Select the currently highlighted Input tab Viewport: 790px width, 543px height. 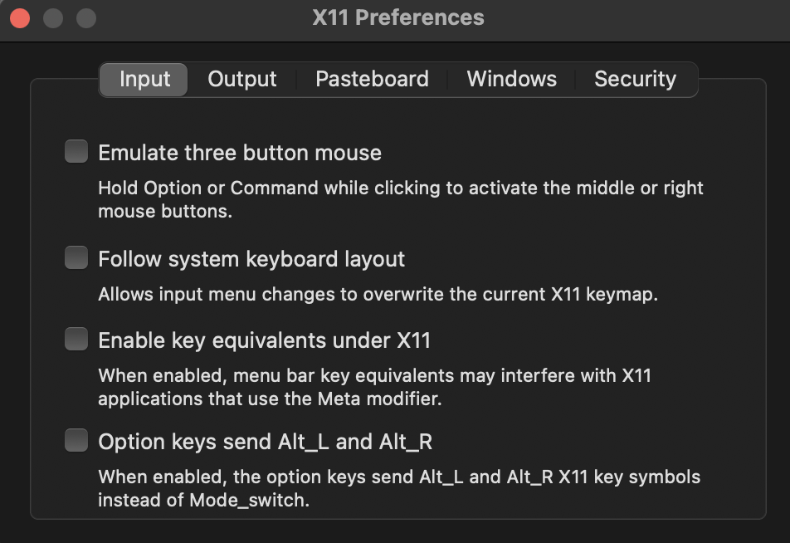(144, 79)
